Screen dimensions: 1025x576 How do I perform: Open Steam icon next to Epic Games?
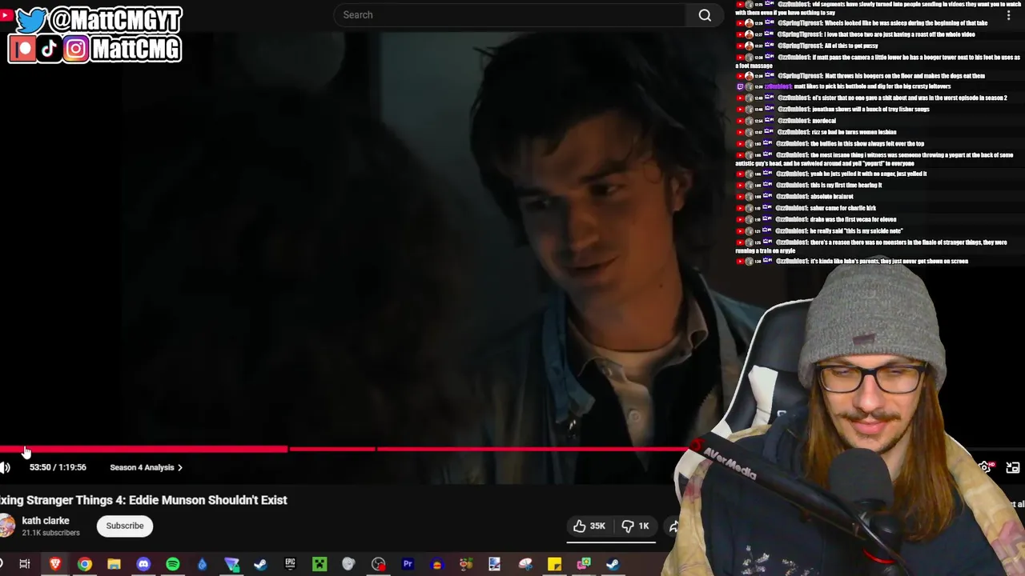(260, 565)
